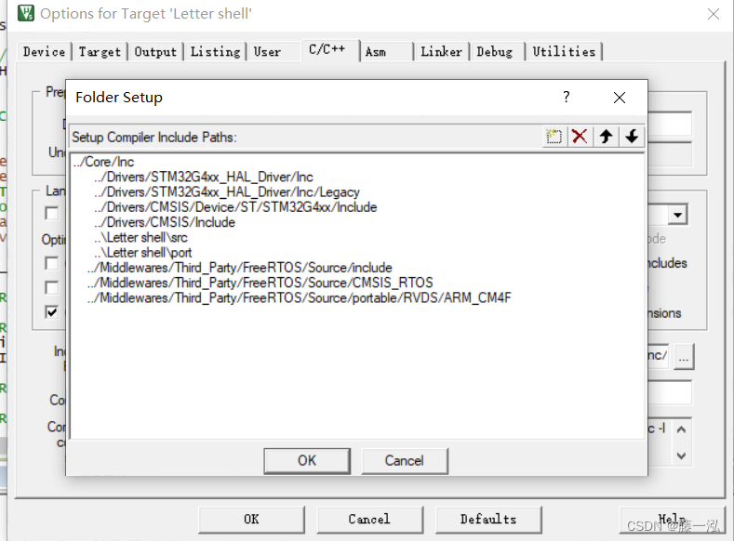Open the include paths browse (...) button

tap(684, 358)
